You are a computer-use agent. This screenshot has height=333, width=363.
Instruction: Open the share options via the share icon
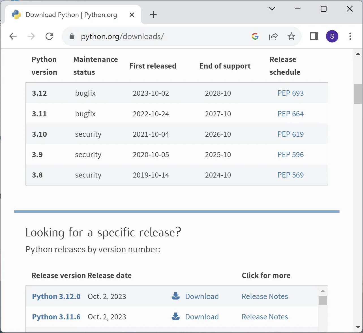point(273,36)
